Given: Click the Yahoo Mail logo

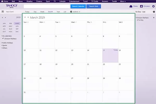Looking at the screenshot, I should [11, 6].
